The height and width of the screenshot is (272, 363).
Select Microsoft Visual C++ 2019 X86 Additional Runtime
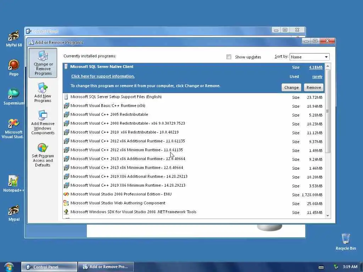tap(194, 176)
